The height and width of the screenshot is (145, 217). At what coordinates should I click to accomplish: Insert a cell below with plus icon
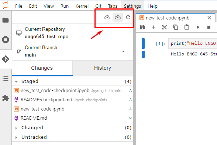click(154, 27)
